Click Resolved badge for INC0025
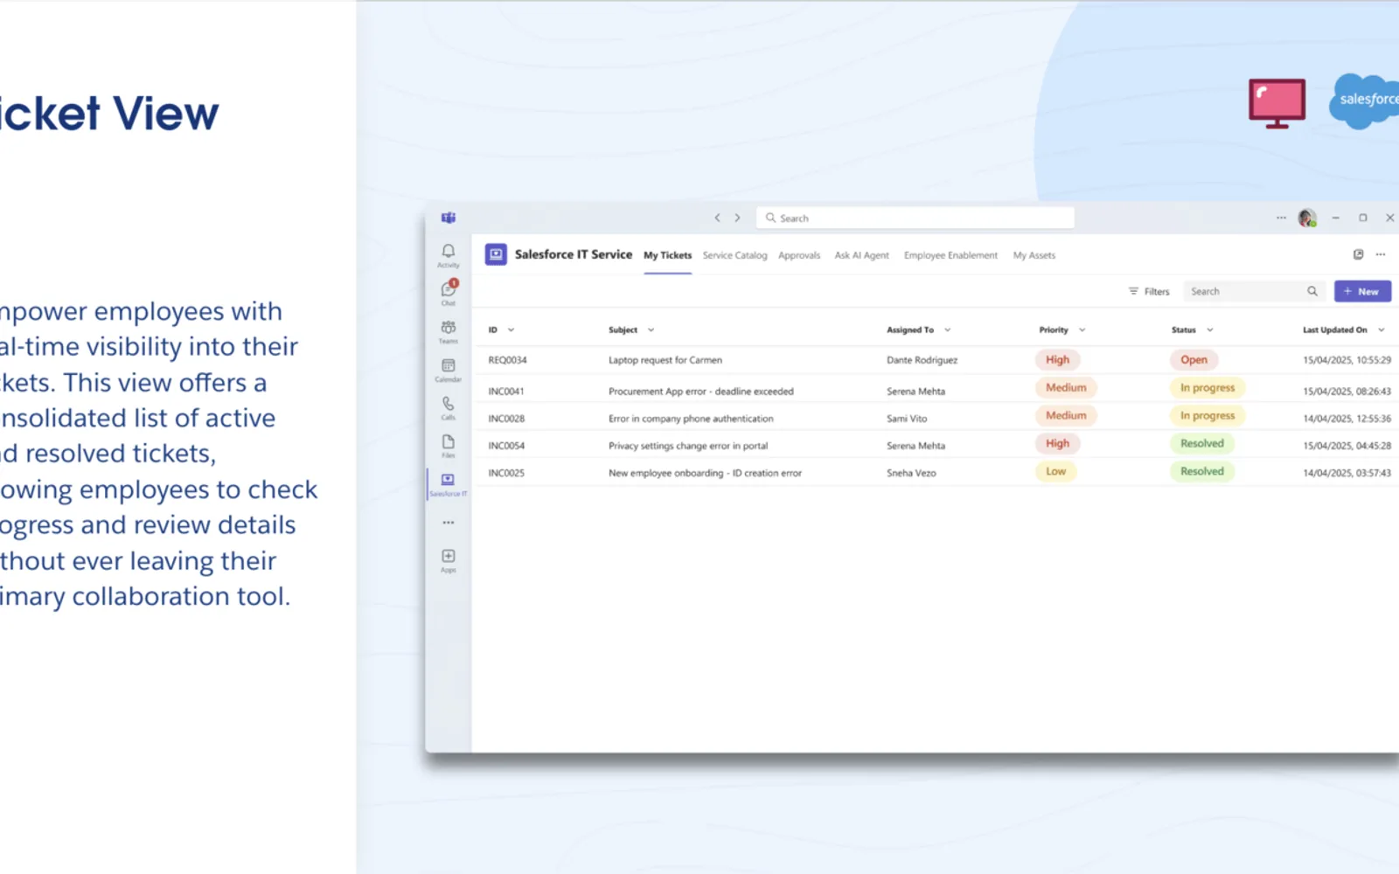 1202,471
